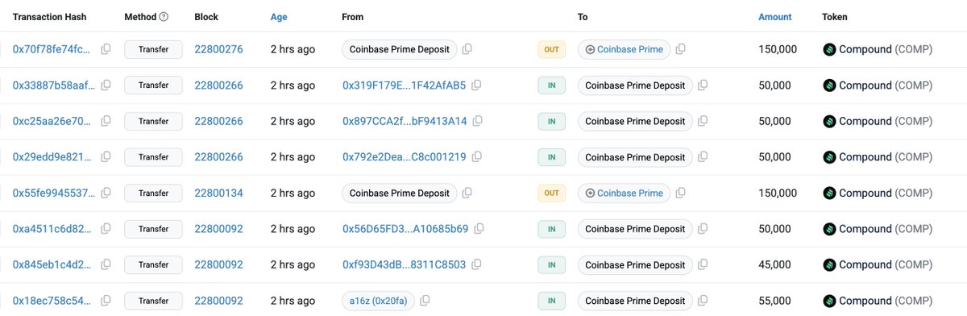Copy sender address 0x319F179E...1F42AfAB5
The width and height of the screenshot is (967, 316).
(477, 85)
